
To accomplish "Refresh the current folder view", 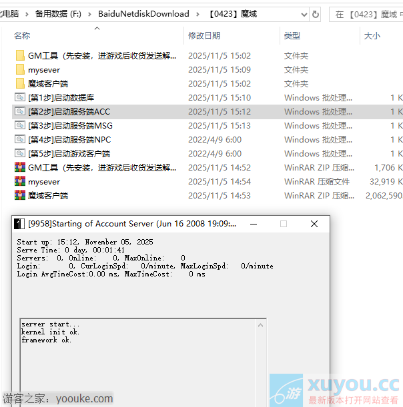I will coord(316,14).
